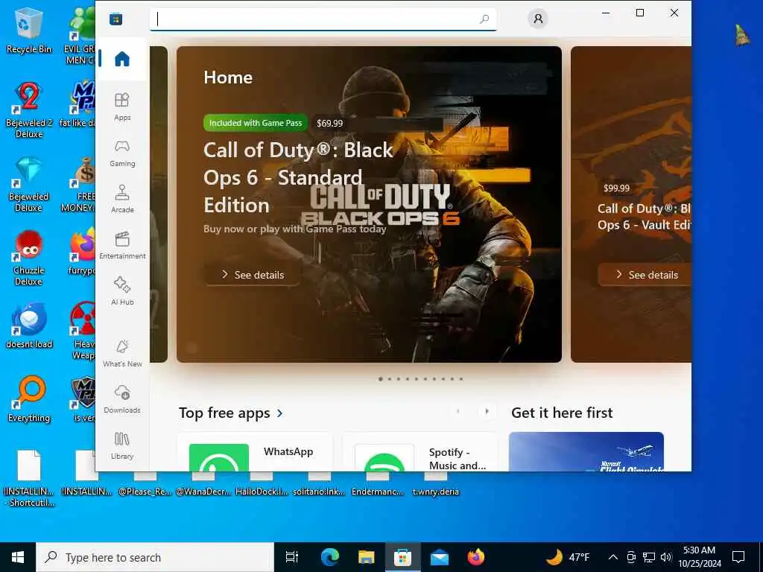The width and height of the screenshot is (763, 572).
Task: Open the volume speaker tray icon
Action: point(666,557)
